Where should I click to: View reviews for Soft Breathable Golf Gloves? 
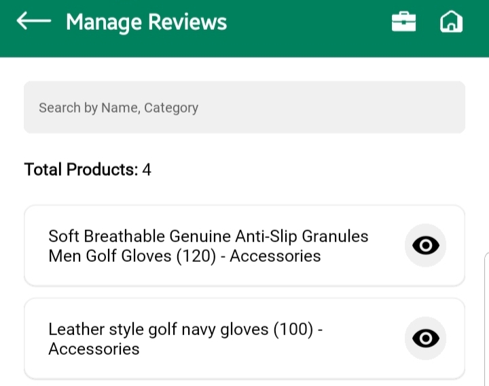426,246
